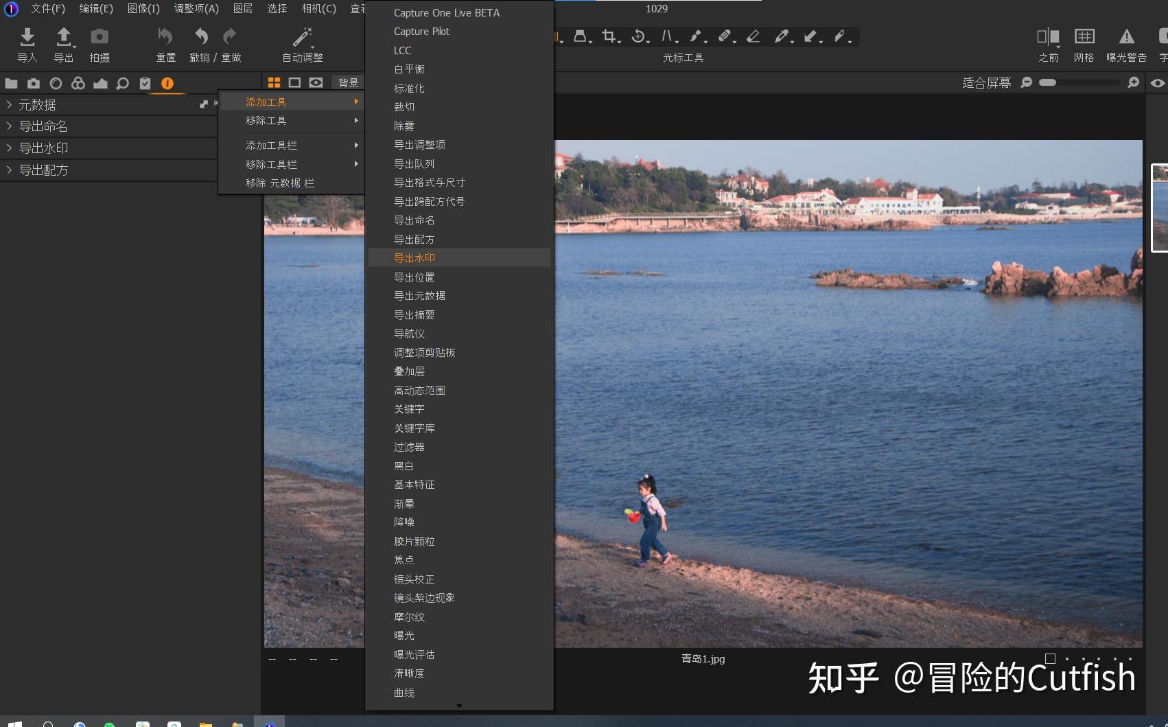Select the thumbnail in the browser strip
The height and width of the screenshot is (727, 1168).
pyautogui.click(x=1160, y=208)
